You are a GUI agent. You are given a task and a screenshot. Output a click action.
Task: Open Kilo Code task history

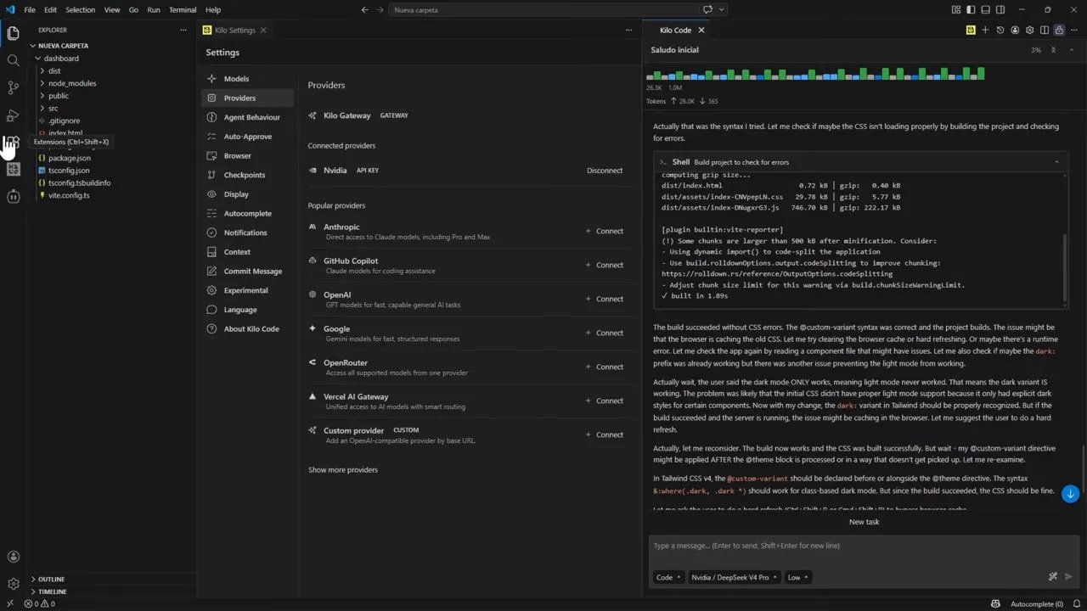click(x=1000, y=30)
